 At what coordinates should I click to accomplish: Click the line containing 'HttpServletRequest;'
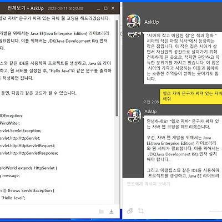28,146
